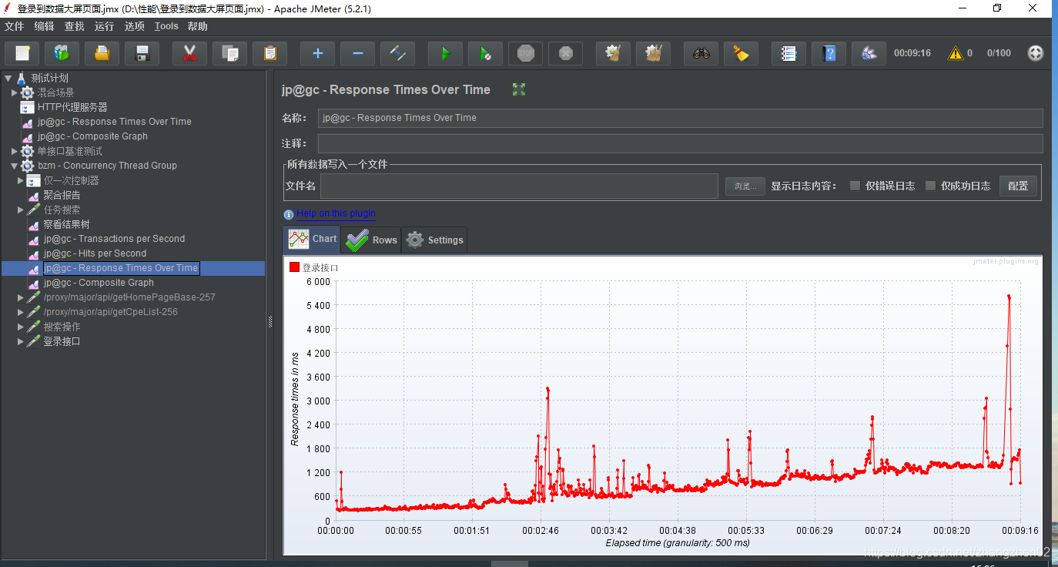This screenshot has height=567, width=1058.
Task: Switch to the Rows tab
Action: tap(371, 240)
